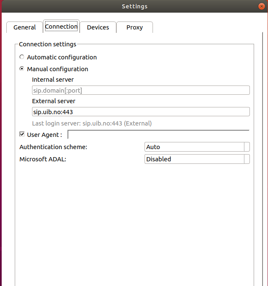Select the Connection tab

click(61, 27)
